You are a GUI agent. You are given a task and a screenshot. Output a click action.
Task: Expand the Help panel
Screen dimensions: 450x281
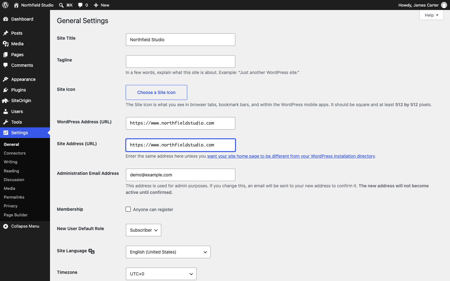432,15
